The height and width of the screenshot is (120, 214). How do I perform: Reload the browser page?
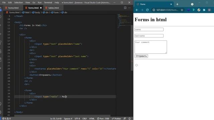point(147,10)
